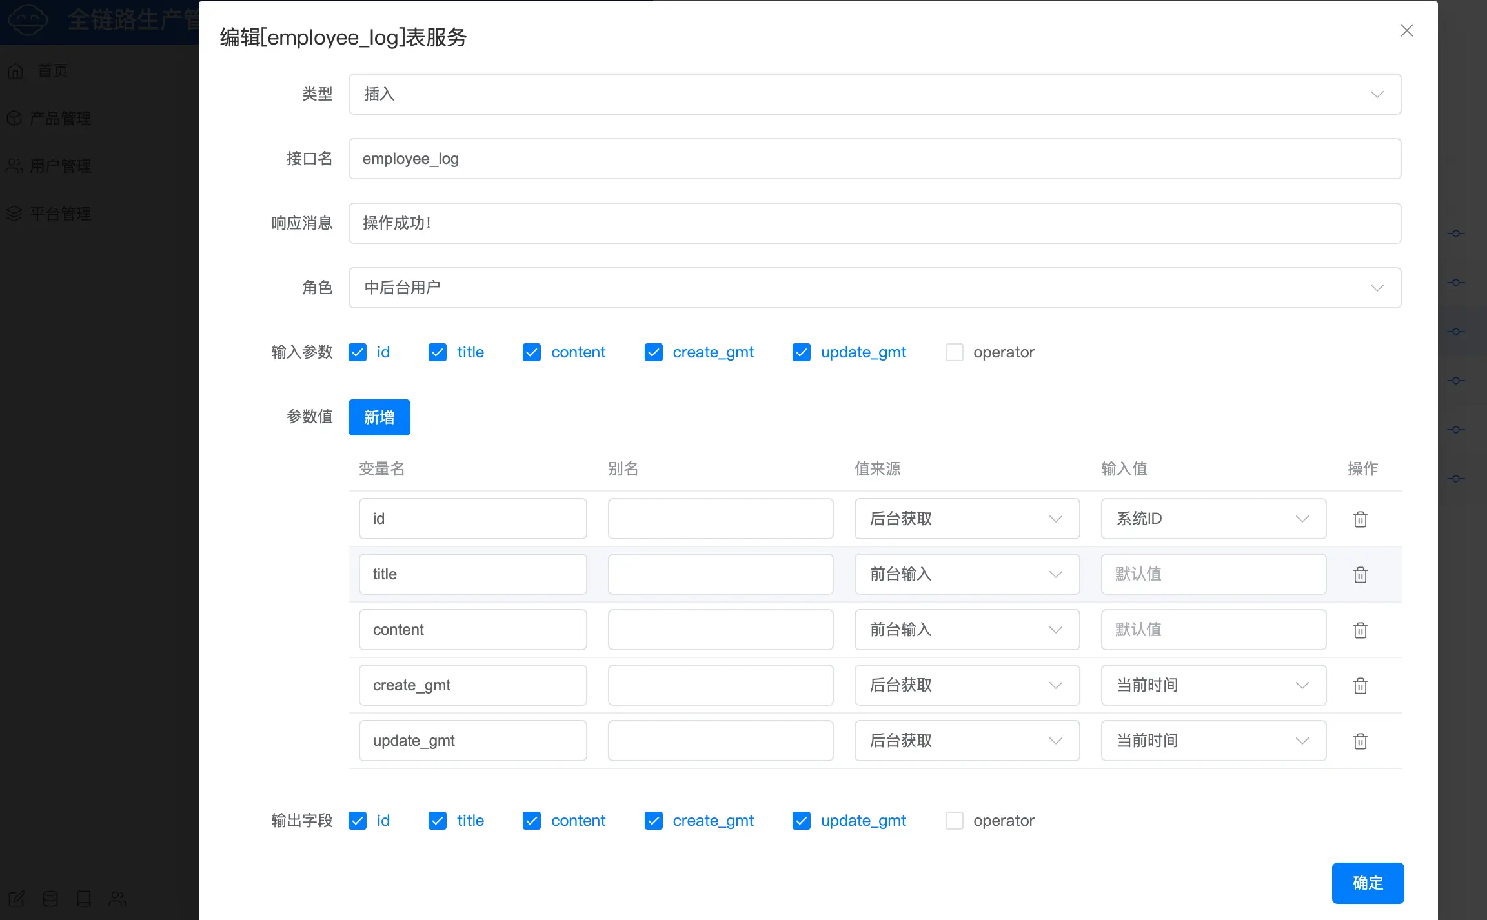Open value source dropdown for title row
This screenshot has width=1487, height=920.
pos(966,574)
